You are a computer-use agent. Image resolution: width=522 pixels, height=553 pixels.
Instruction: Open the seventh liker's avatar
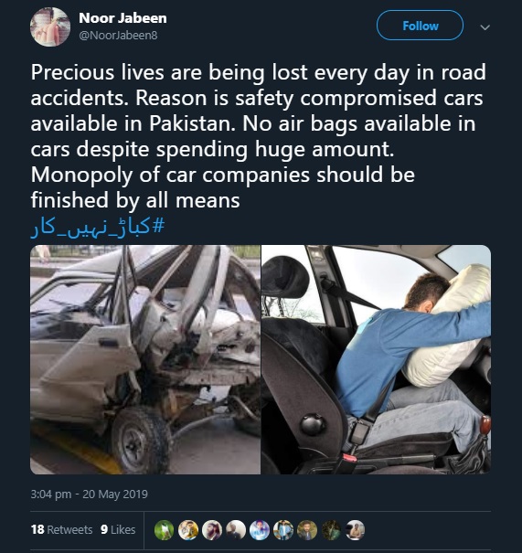tap(307, 530)
